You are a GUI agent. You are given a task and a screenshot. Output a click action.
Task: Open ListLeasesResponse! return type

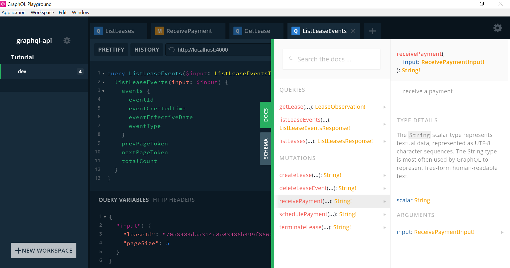pyautogui.click(x=345, y=141)
